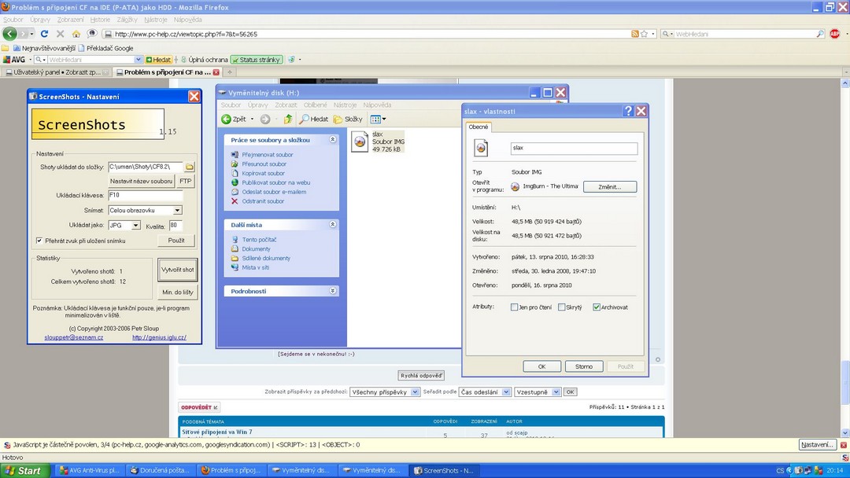Click Zpět back button in Explorer window
The image size is (850, 478).
tap(234, 119)
